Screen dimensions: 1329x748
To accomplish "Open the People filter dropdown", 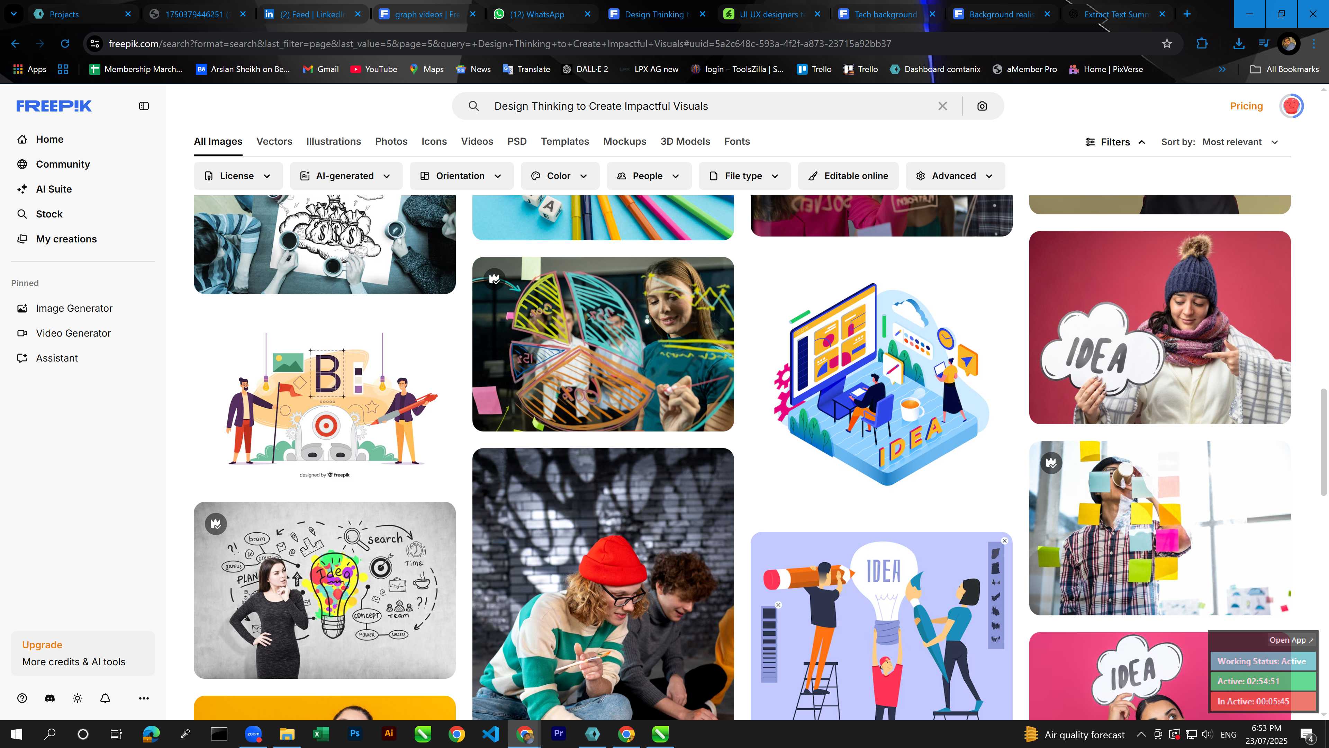I will (x=649, y=176).
